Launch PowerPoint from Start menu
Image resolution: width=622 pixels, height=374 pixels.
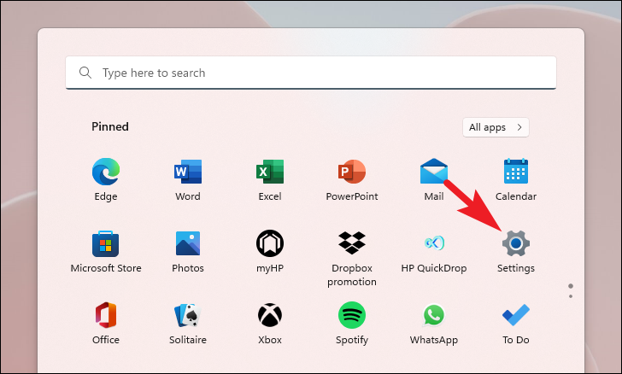coord(352,179)
